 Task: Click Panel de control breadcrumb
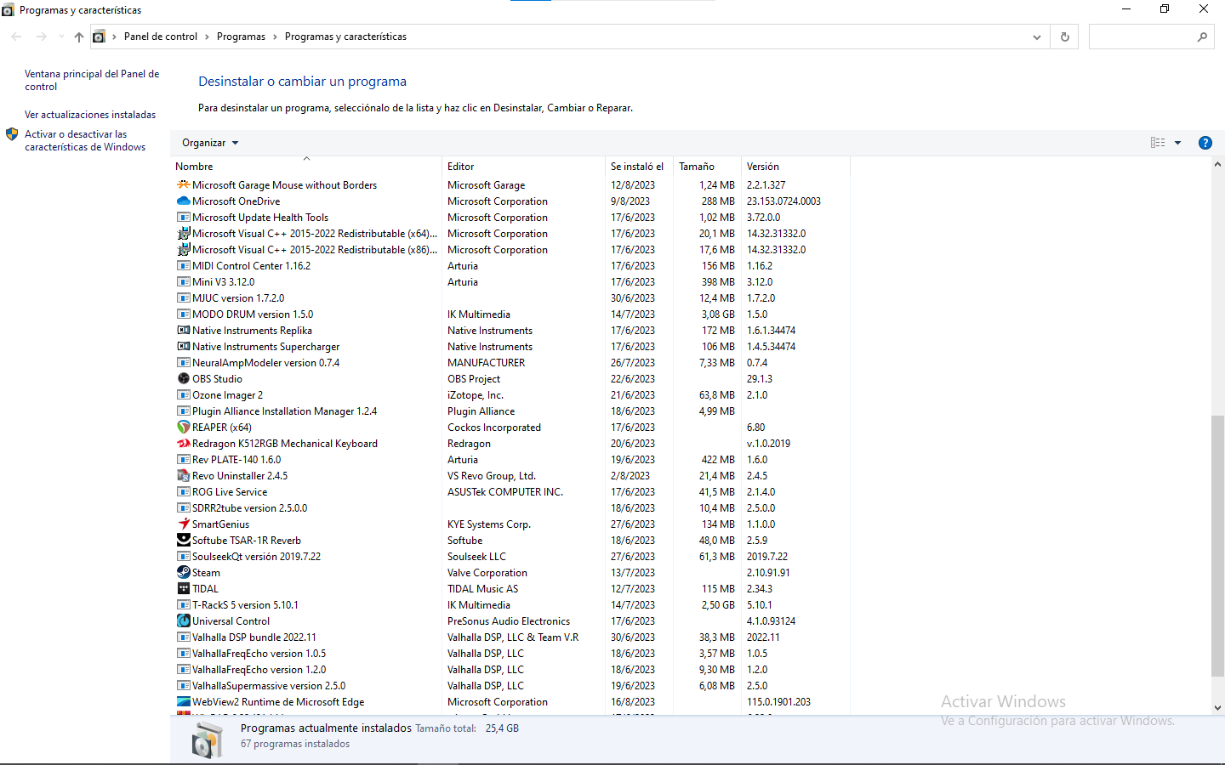pyautogui.click(x=161, y=37)
